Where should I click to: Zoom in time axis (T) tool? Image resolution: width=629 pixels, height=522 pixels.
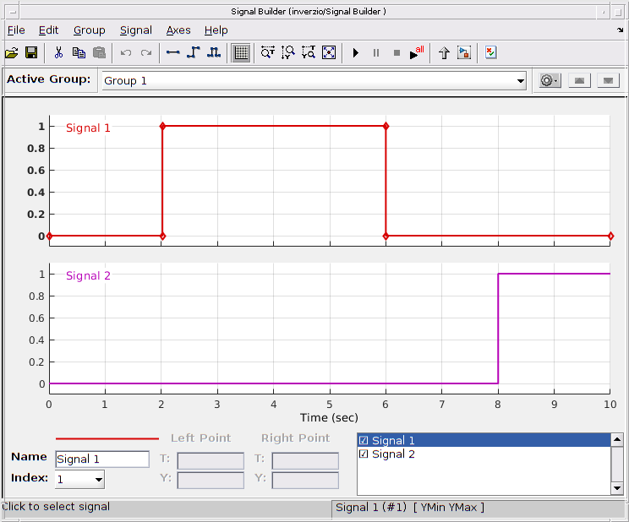coord(267,53)
